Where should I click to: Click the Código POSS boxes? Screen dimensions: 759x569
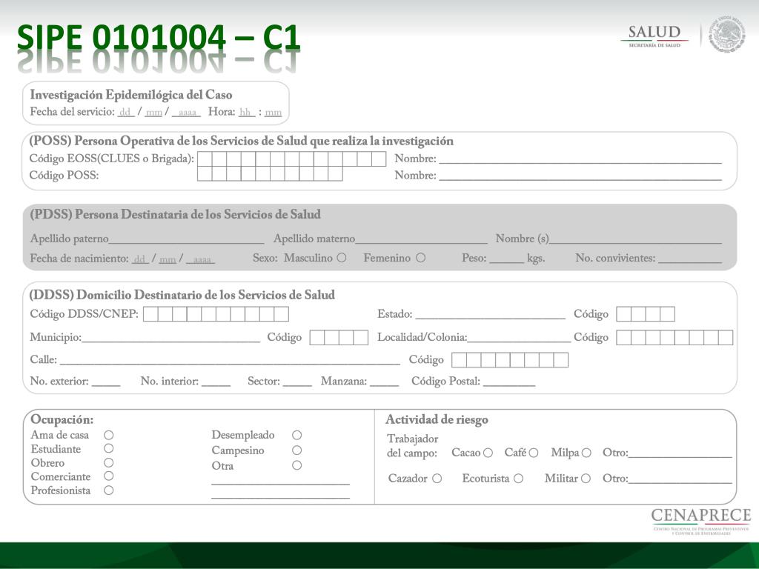pos(270,173)
